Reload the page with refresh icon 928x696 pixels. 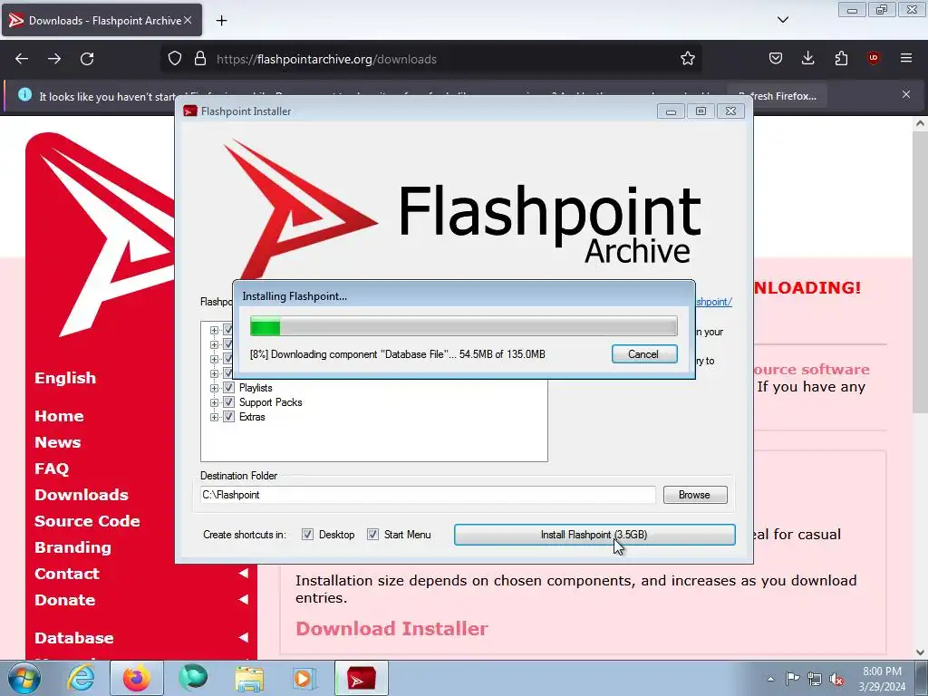click(87, 59)
